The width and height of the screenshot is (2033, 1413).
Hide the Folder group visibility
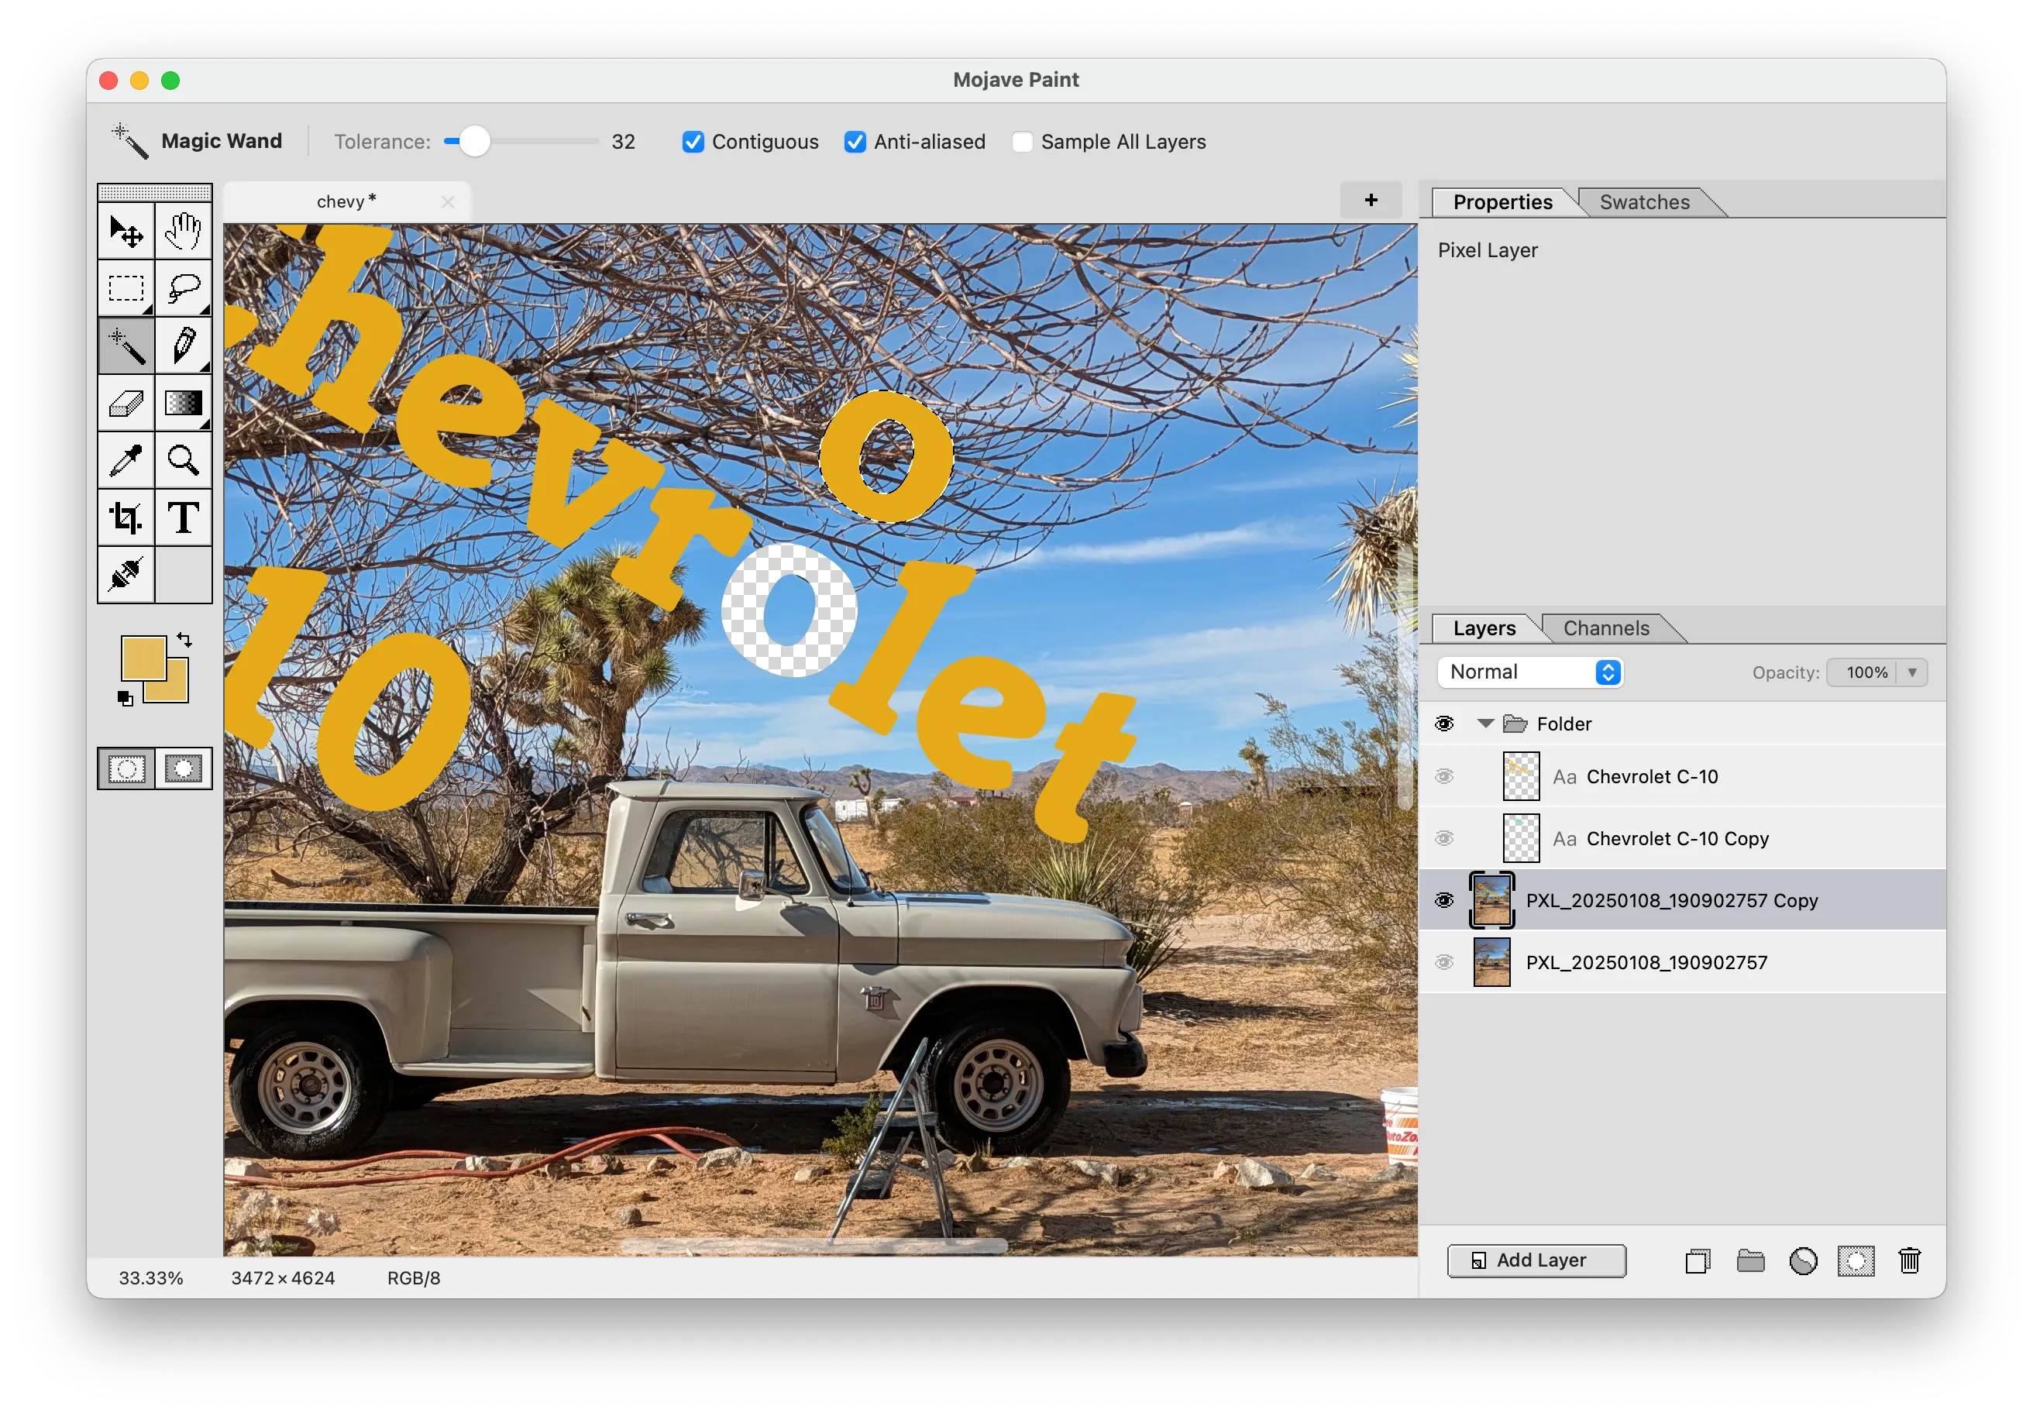(x=1444, y=724)
